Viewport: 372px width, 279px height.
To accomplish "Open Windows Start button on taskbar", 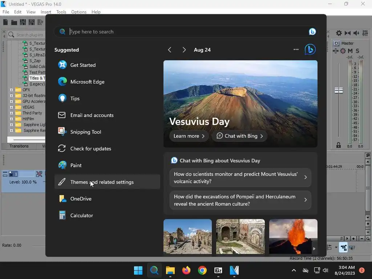I will [138, 270].
